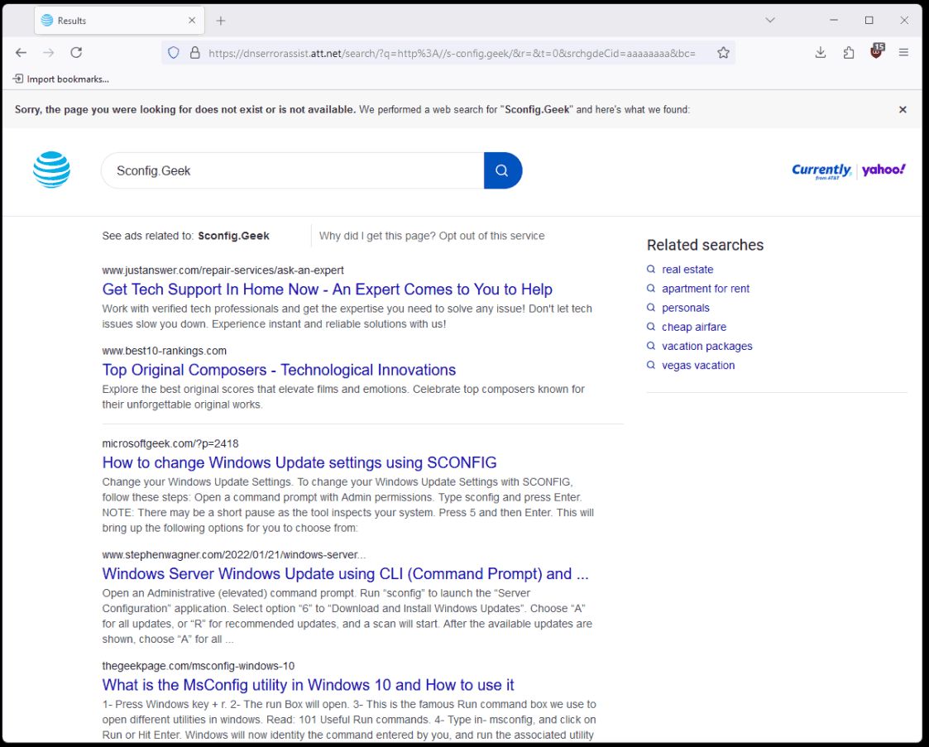This screenshot has height=747, width=929.
Task: Open What is the MsConfig utility result
Action: [x=308, y=685]
